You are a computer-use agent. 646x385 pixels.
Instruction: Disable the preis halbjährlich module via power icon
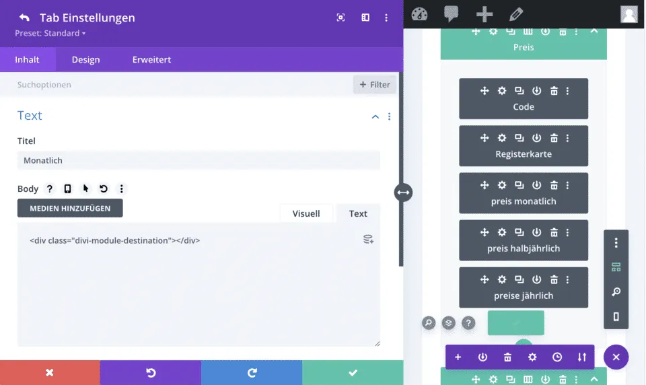pos(536,232)
